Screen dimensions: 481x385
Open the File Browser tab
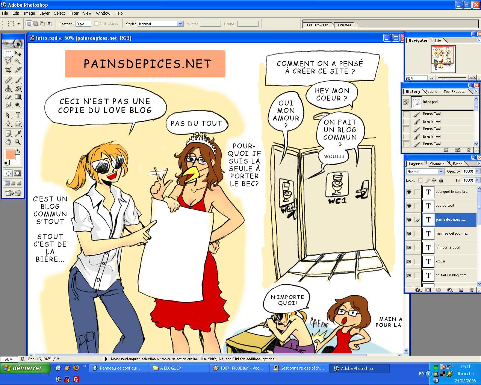click(x=318, y=25)
